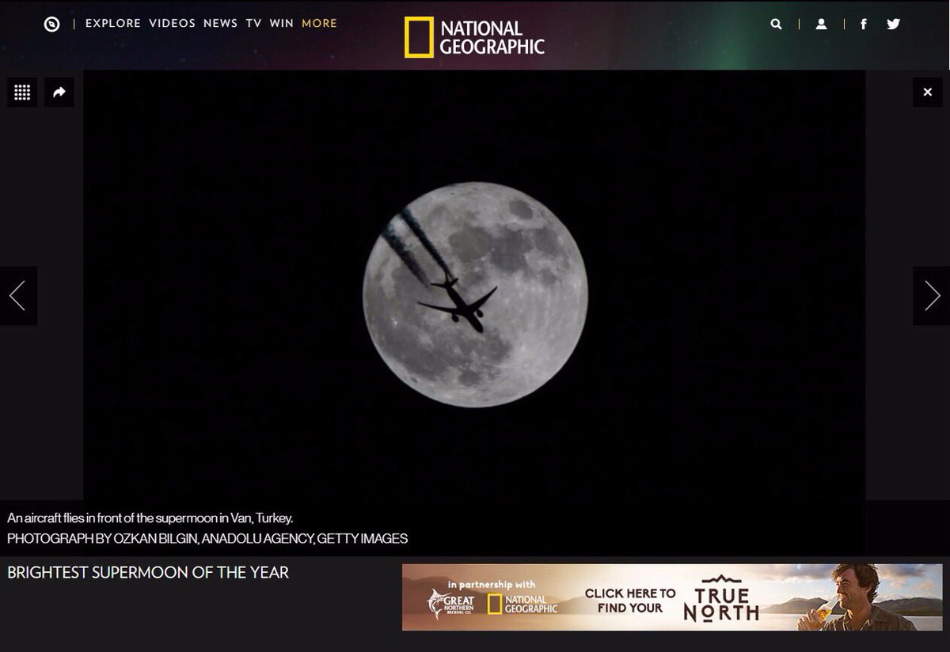
Task: Go to the previous gallery photo
Action: click(18, 296)
